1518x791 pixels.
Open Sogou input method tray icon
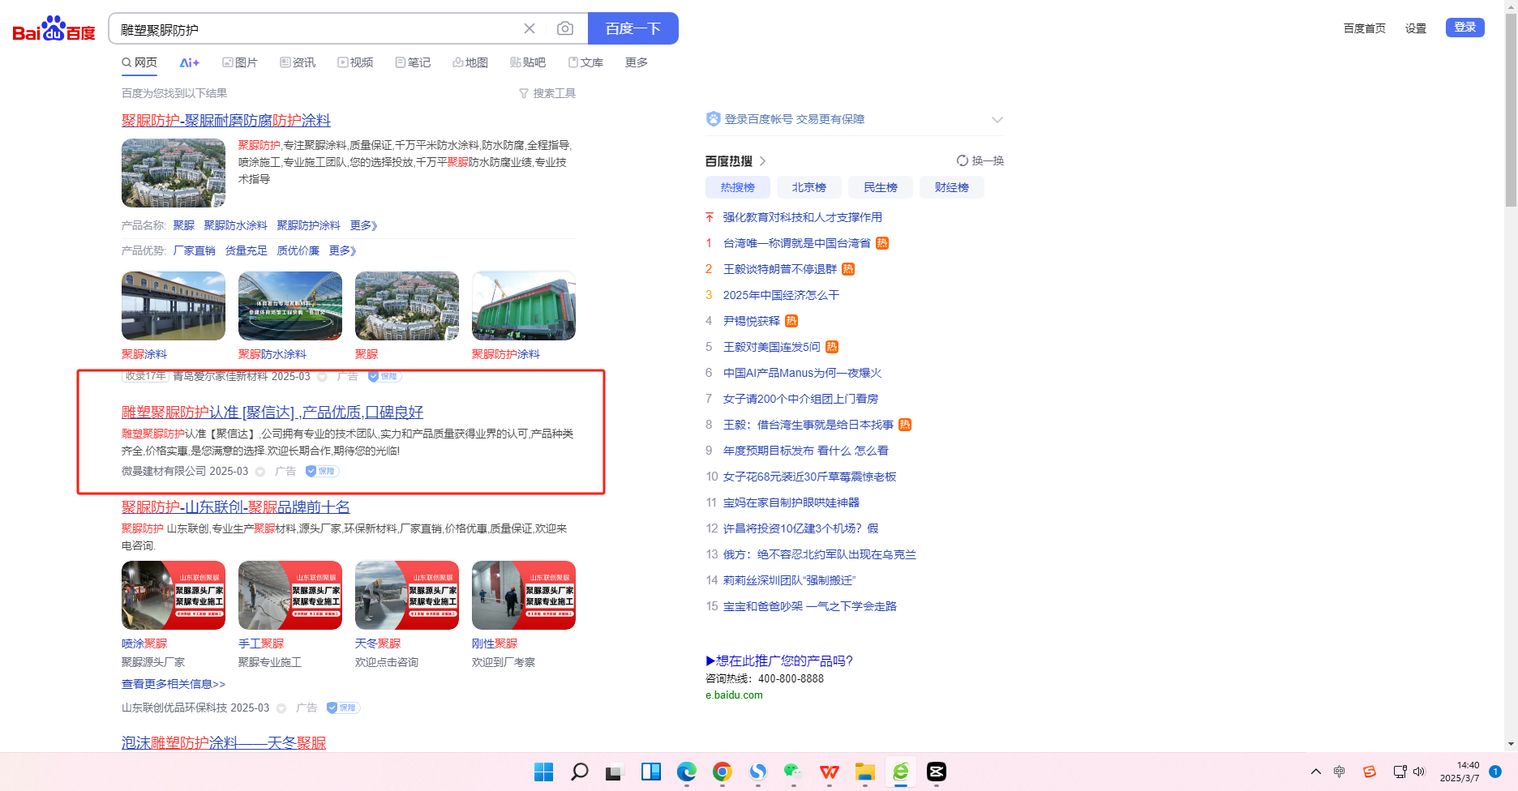tap(1370, 772)
